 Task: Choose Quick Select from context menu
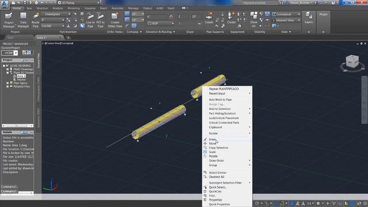tap(228, 187)
